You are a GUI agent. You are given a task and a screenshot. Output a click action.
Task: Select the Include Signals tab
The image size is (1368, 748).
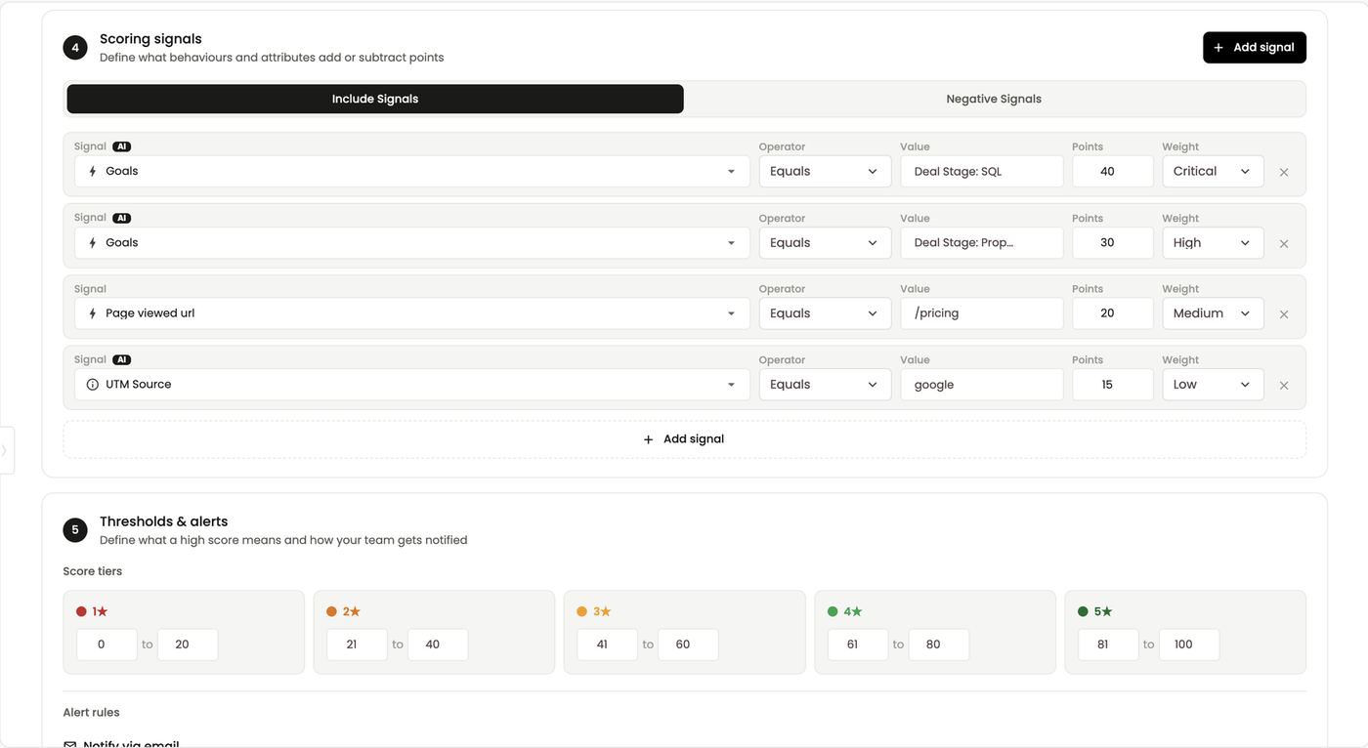point(375,99)
